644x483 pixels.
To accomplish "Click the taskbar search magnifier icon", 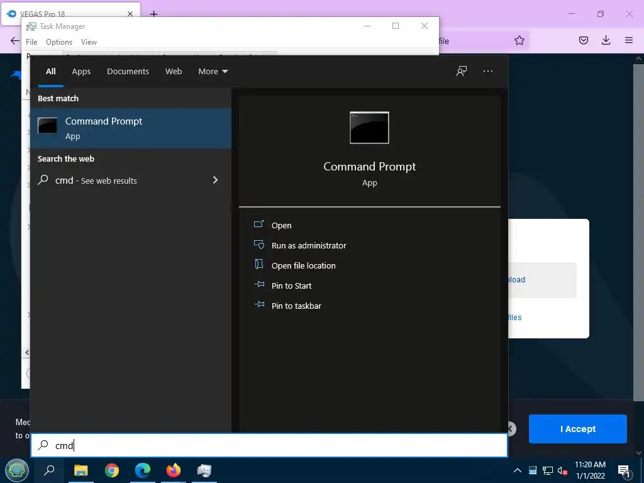I will 49,470.
